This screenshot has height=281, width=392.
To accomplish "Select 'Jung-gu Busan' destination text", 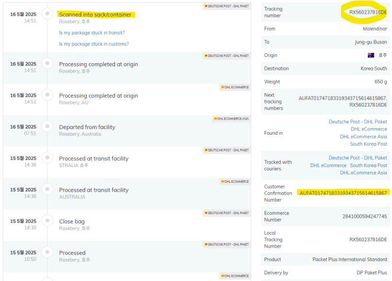I will point(371,42).
